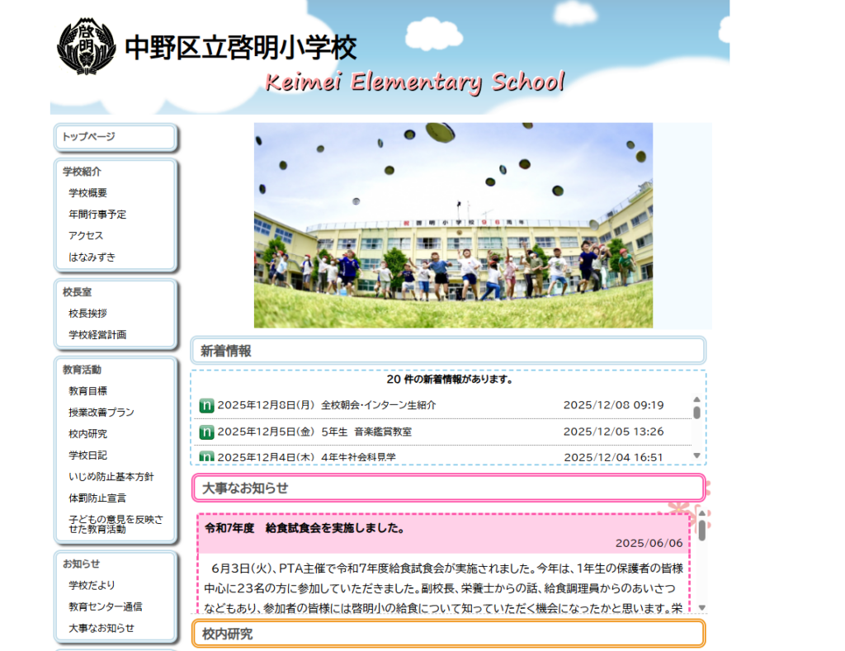Click up arrow in 大事なお知らせ scrollbar

pos(701,513)
